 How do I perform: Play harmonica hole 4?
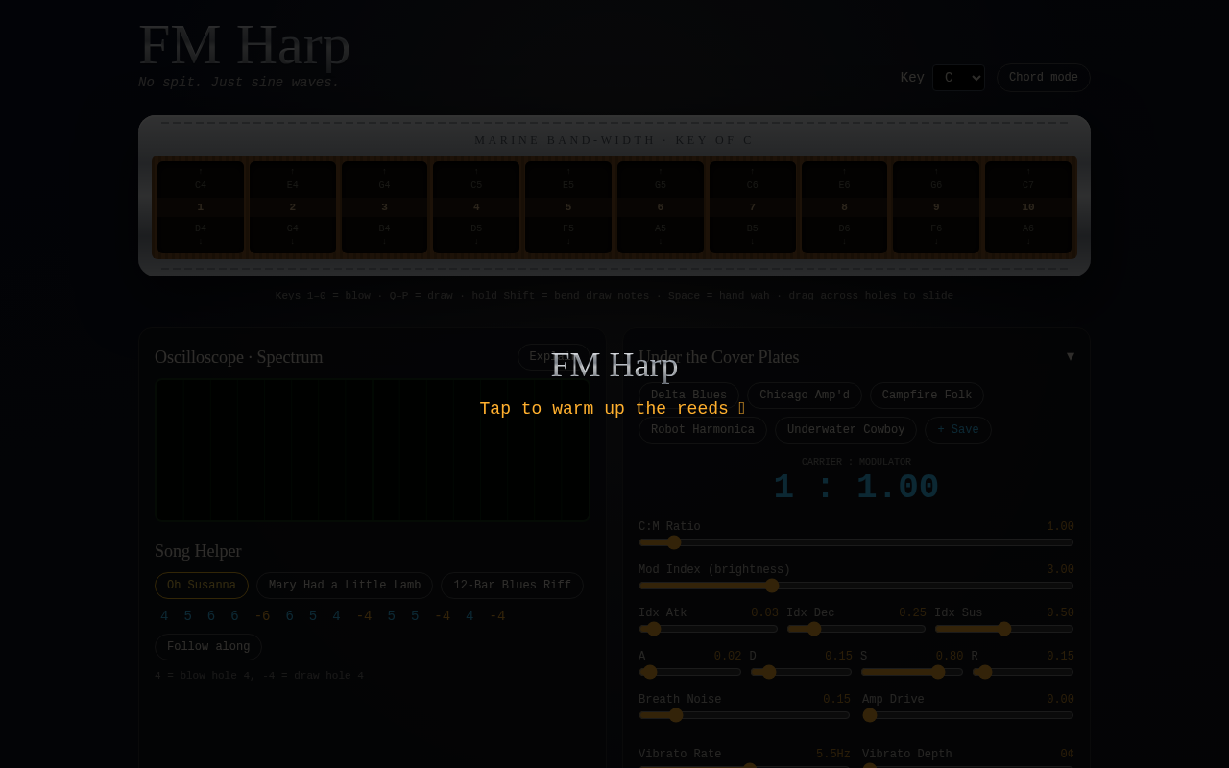[x=476, y=207]
